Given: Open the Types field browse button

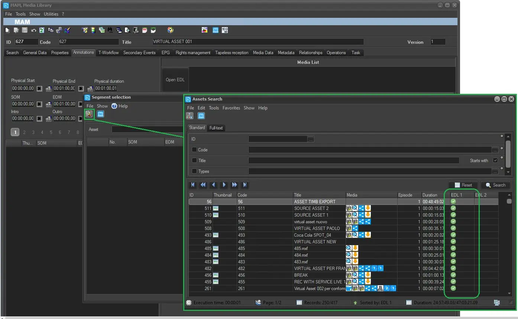Looking at the screenshot, I should [495, 171].
